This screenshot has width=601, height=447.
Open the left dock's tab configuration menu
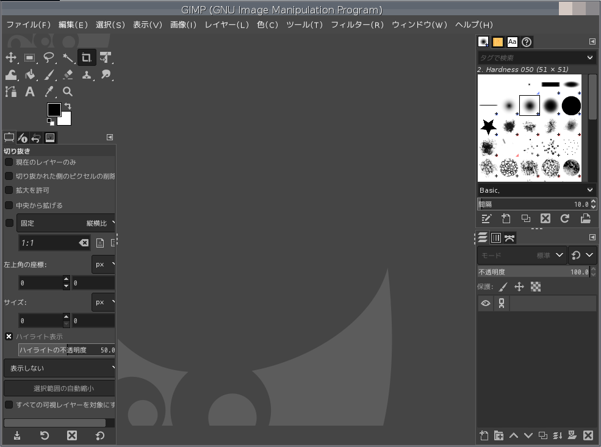click(110, 137)
